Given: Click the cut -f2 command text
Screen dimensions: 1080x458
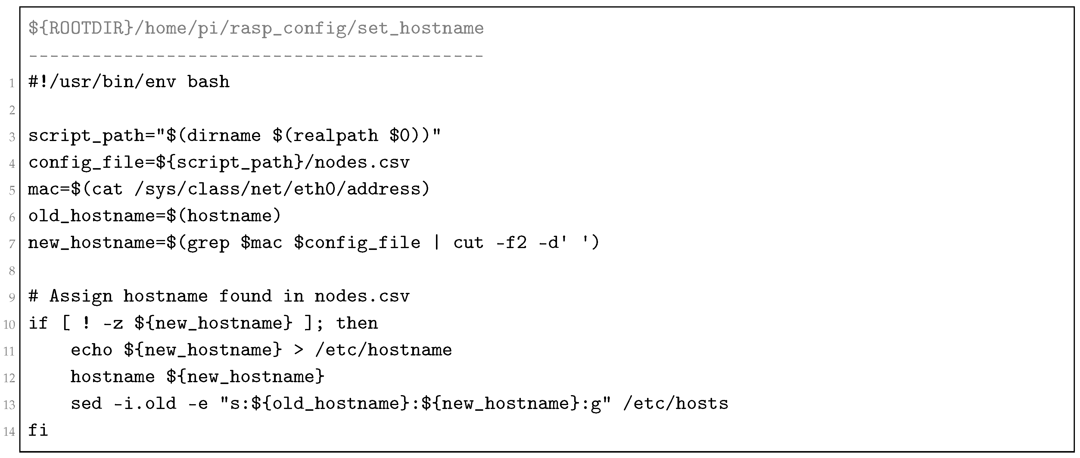Looking at the screenshot, I should click(x=489, y=243).
